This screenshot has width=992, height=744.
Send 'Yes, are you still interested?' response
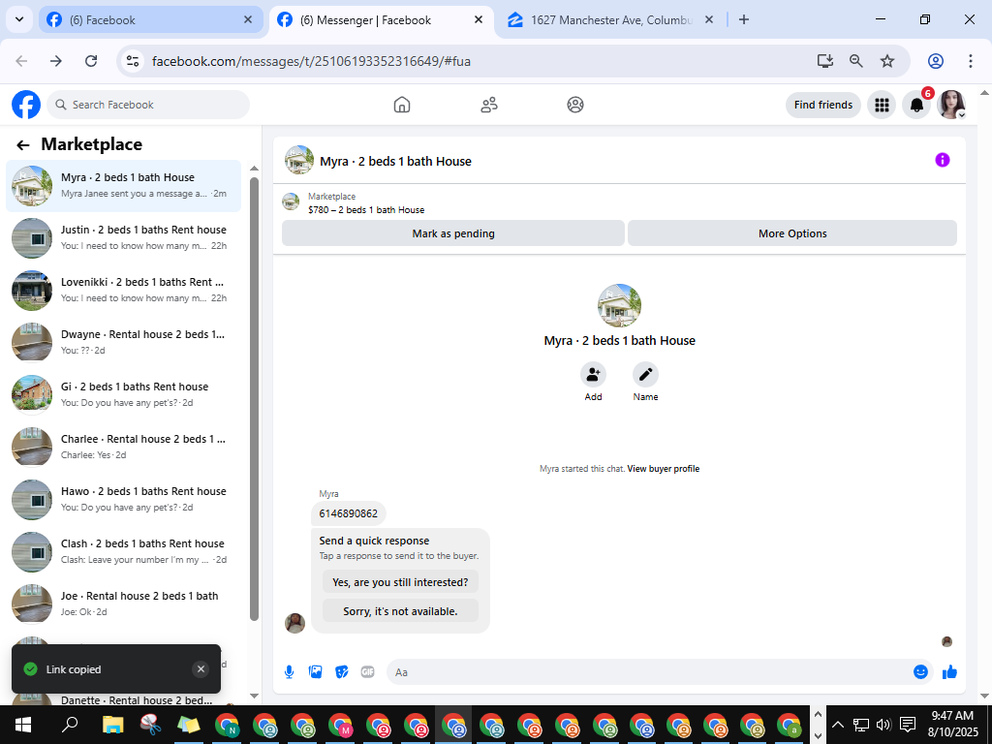400,582
